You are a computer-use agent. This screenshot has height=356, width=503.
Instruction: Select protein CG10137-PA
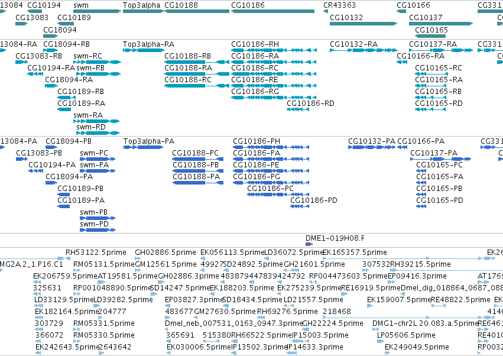click(441, 159)
